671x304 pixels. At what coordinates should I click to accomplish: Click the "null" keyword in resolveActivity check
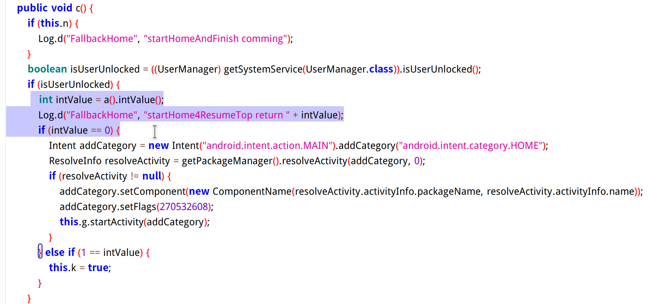[151, 176]
